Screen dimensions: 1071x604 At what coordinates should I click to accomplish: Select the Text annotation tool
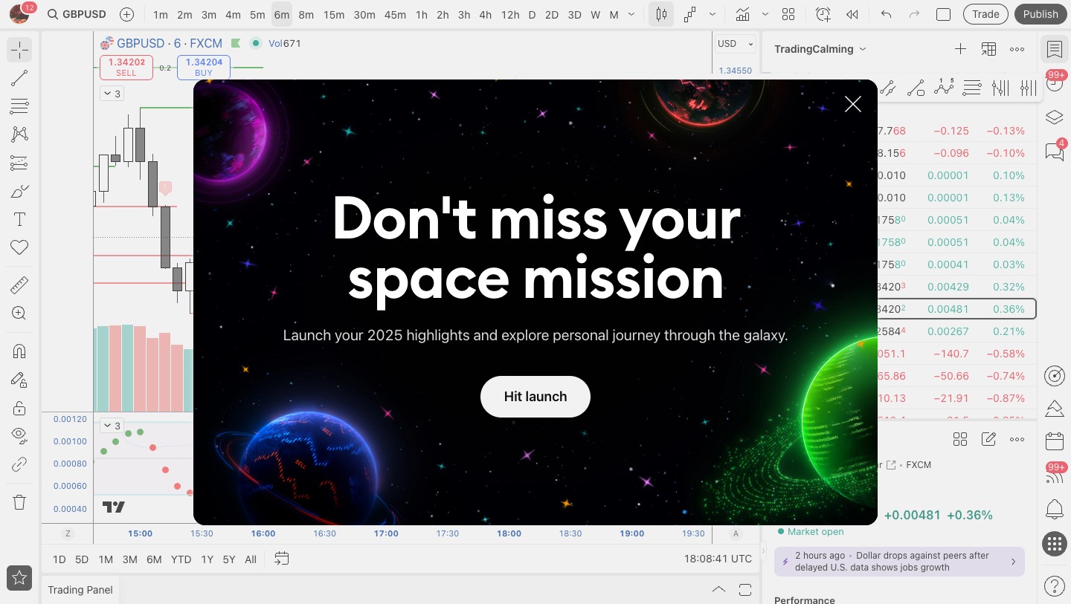tap(19, 219)
